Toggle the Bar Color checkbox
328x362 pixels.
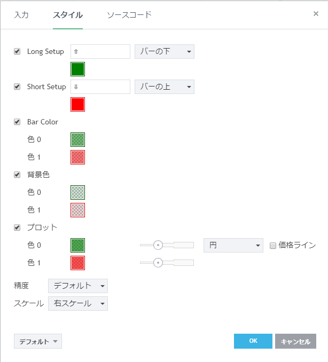(x=17, y=122)
